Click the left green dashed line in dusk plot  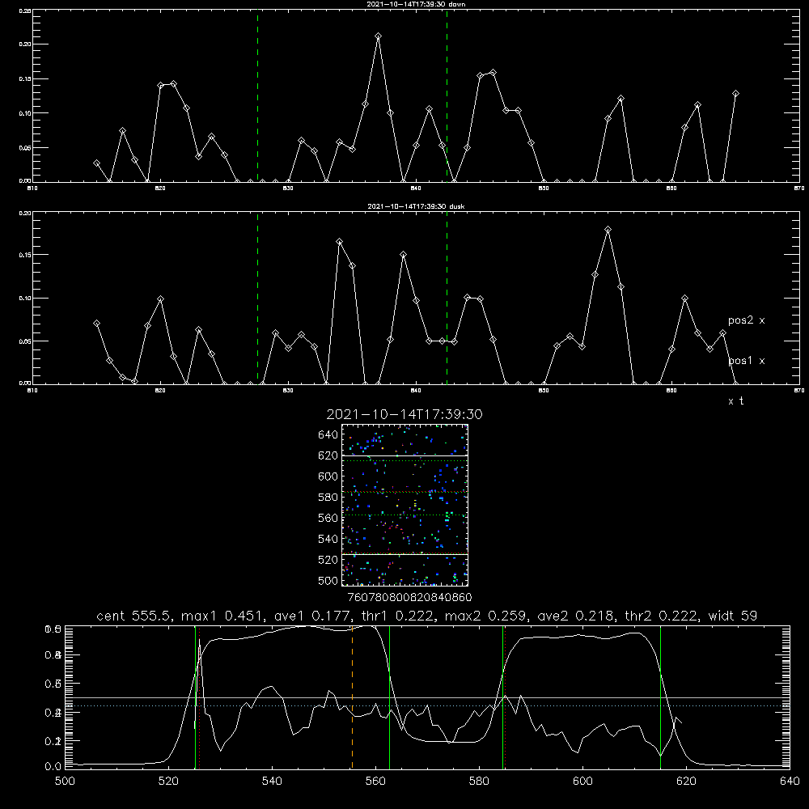[x=257, y=299]
